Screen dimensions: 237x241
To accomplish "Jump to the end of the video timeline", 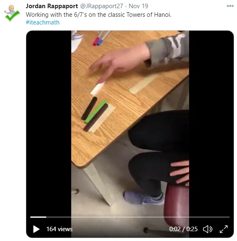I will (x=229, y=217).
